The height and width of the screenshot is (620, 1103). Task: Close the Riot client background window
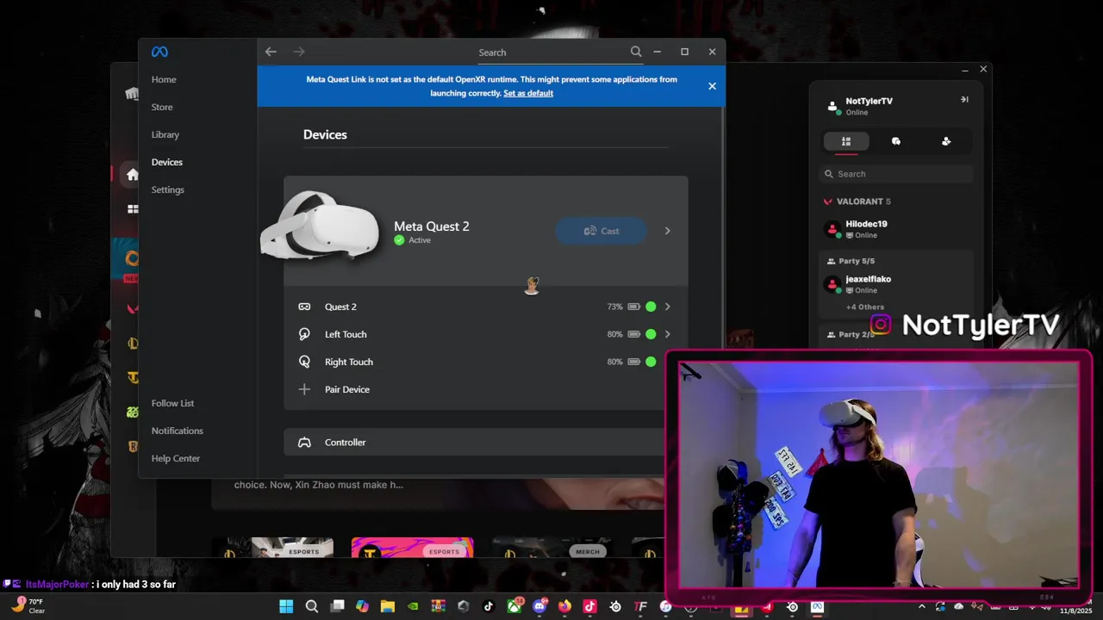click(983, 69)
